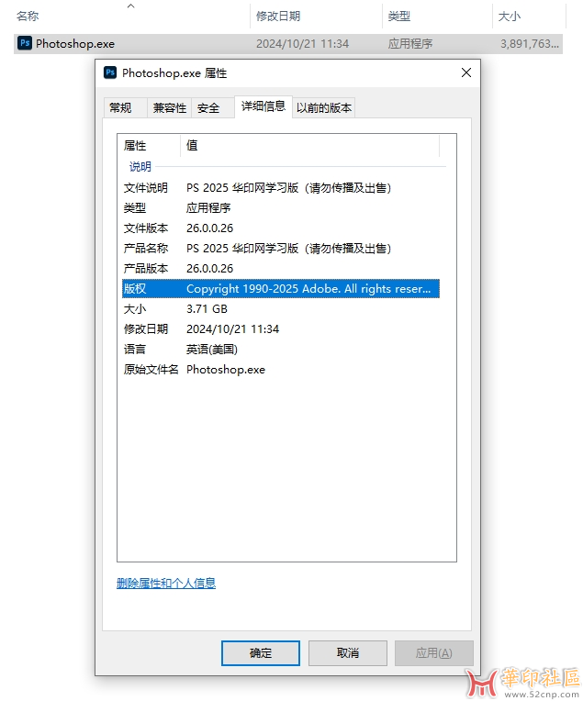Click the 应用程序 type cell in file row
The height and width of the screenshot is (701, 583).
point(410,44)
